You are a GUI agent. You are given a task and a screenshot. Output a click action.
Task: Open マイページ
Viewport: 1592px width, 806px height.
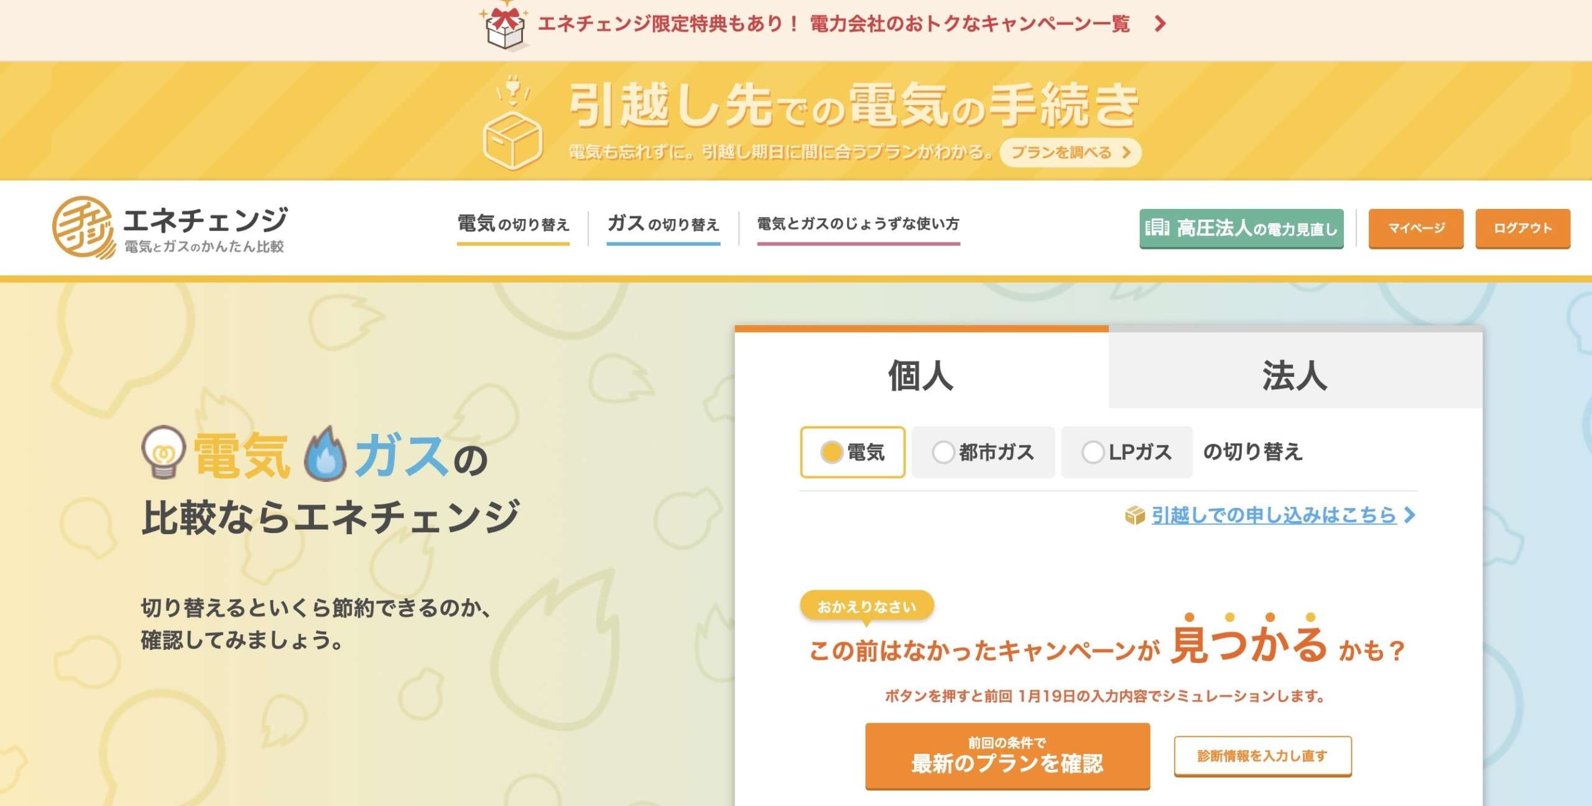pos(1416,228)
